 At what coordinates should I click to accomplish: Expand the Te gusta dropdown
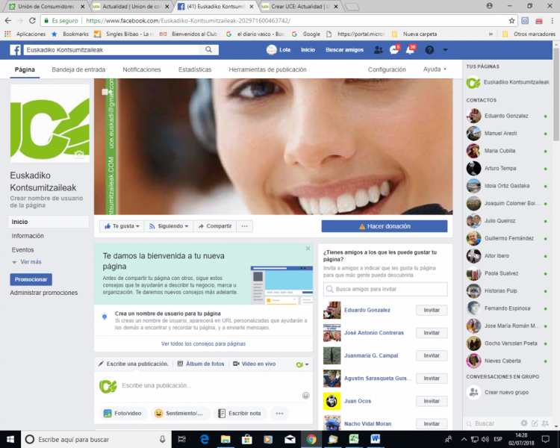122,225
